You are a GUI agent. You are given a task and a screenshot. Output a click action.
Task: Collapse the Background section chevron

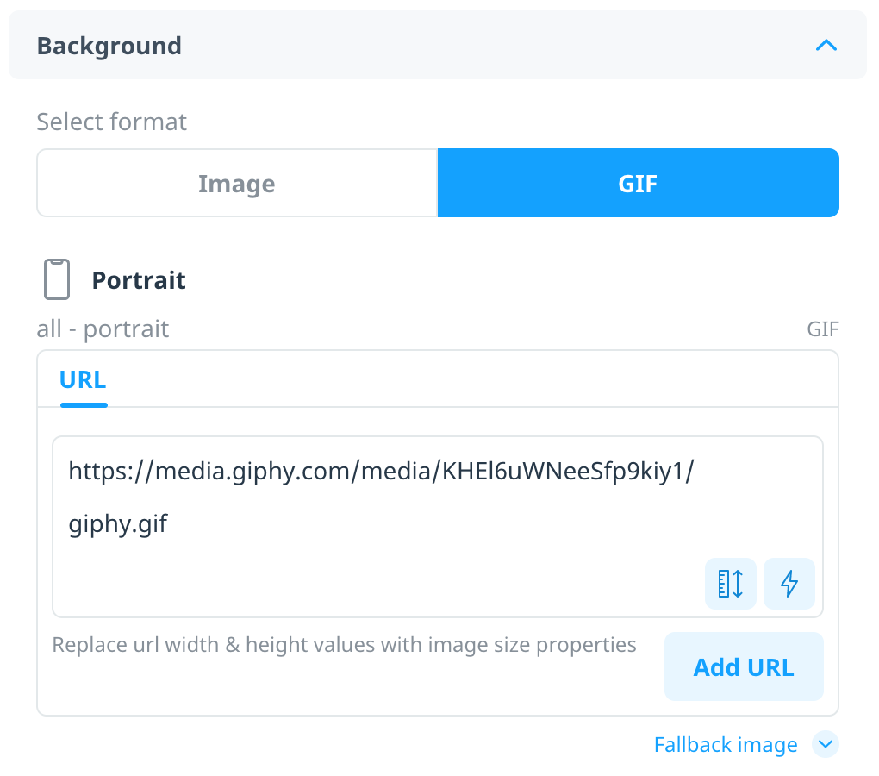click(826, 46)
